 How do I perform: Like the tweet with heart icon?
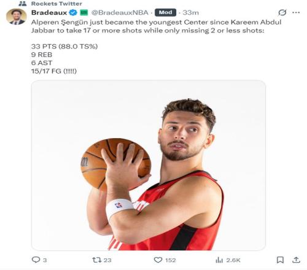pos(158,260)
